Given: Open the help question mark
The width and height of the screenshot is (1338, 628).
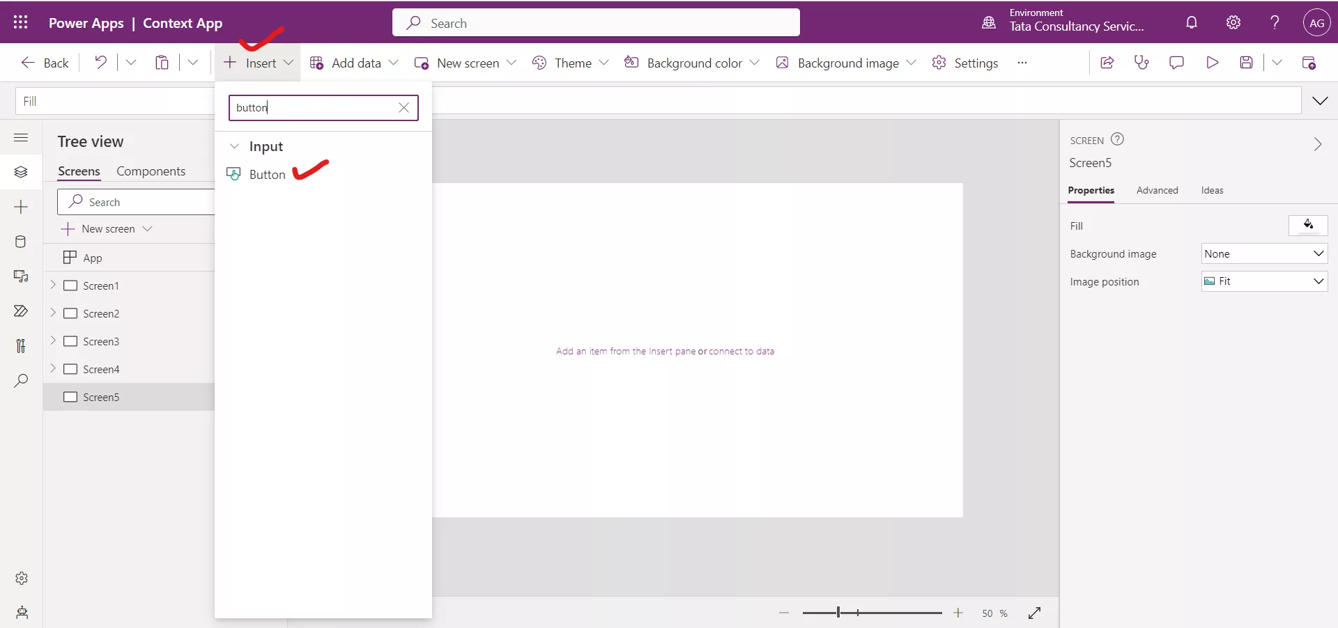Looking at the screenshot, I should [x=1275, y=22].
